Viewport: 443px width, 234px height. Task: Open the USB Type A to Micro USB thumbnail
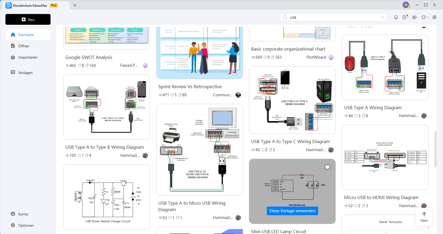point(199,150)
